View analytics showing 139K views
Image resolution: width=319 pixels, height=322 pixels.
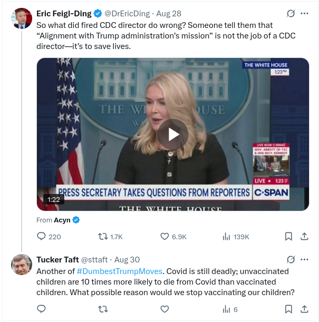coord(236,237)
